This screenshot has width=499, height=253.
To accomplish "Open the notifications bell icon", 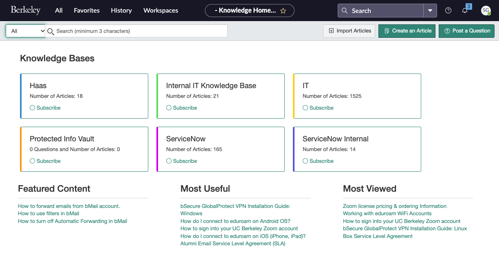I will 465,11.
